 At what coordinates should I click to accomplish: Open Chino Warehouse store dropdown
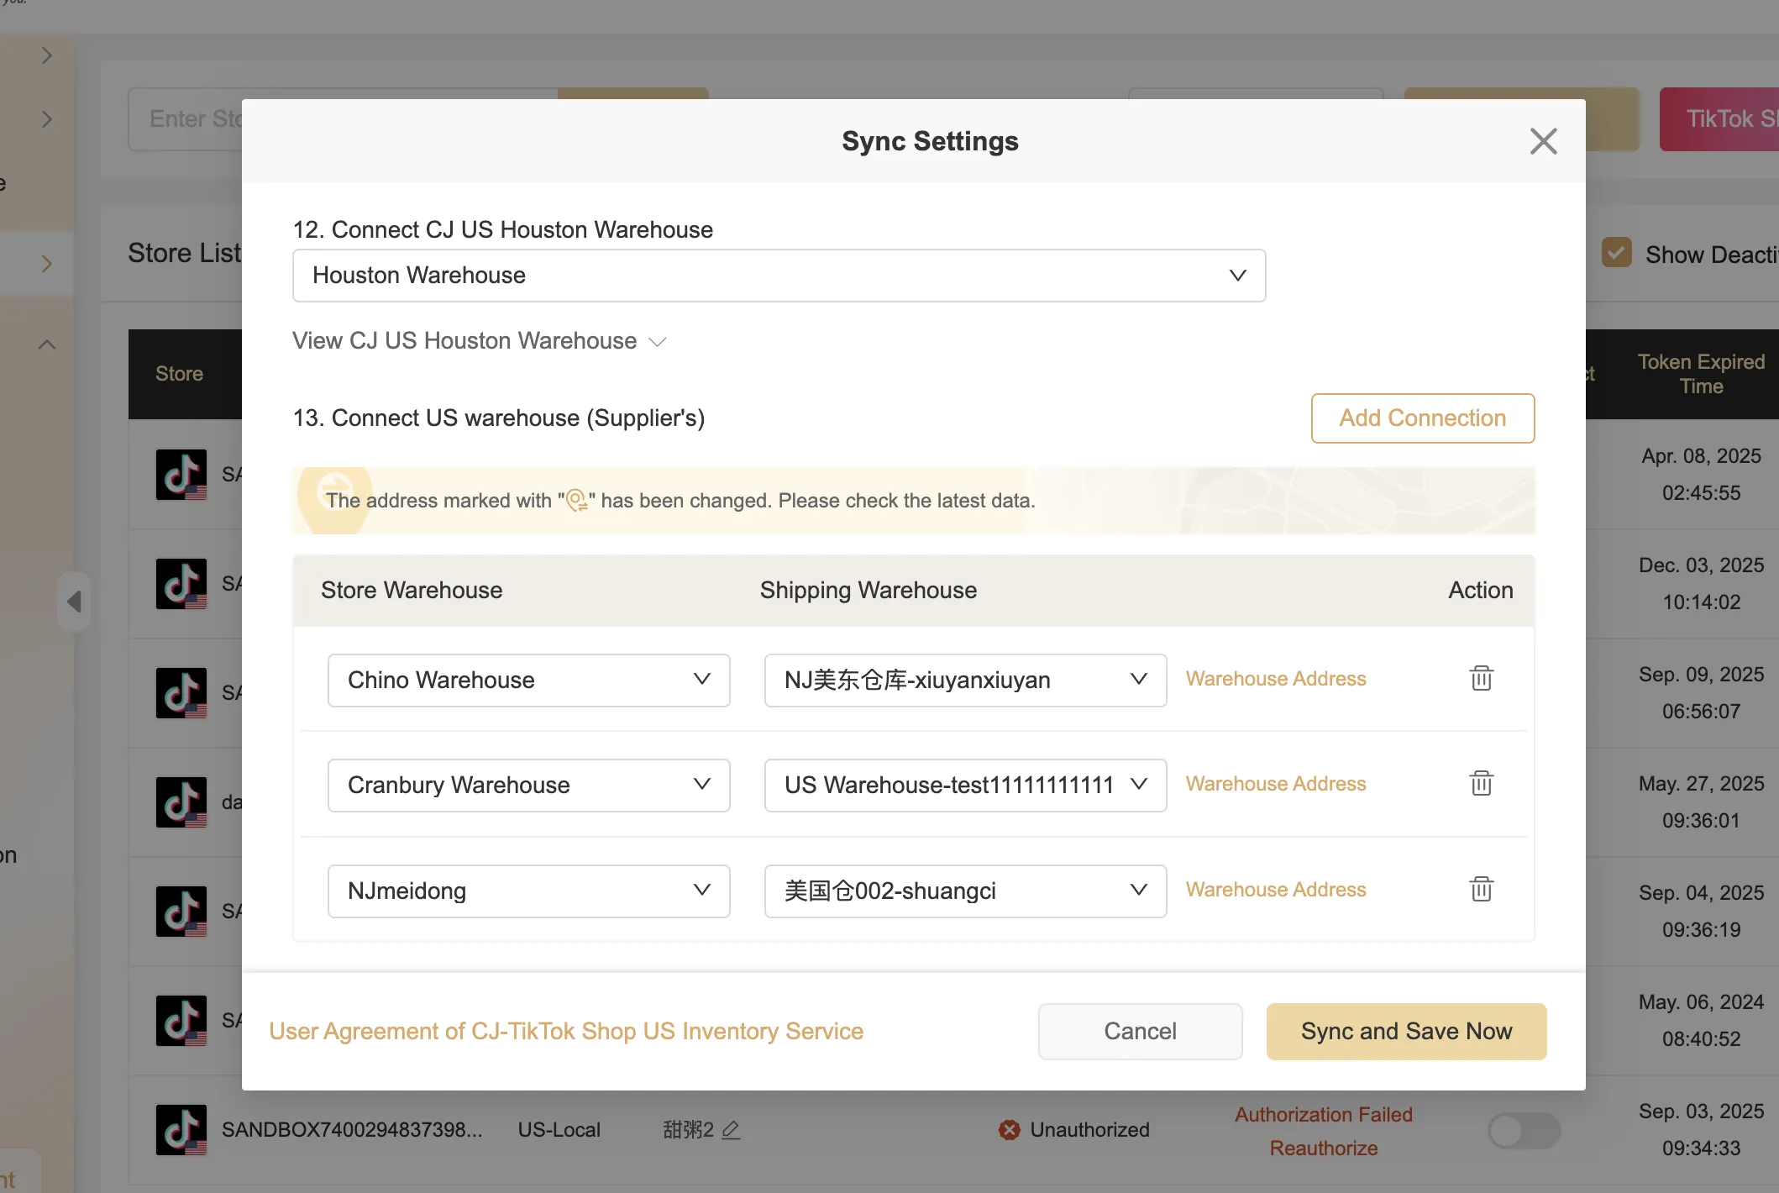[528, 680]
